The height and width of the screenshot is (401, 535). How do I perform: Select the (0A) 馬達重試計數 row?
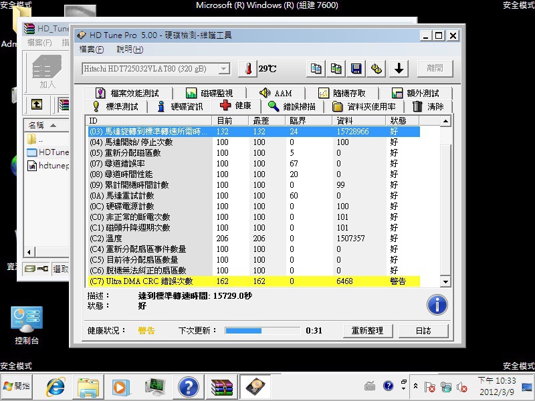tap(254, 196)
